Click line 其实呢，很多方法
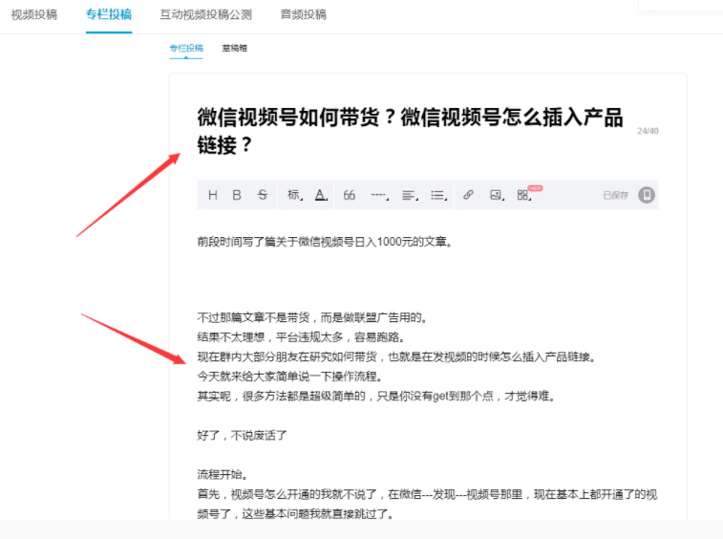The width and height of the screenshot is (723, 539). (376, 396)
